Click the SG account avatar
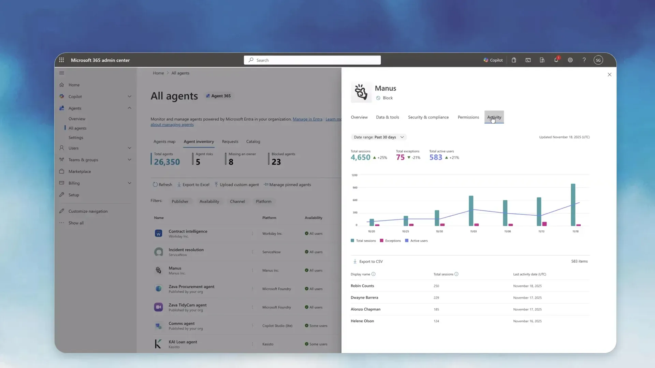655x368 pixels. [598, 60]
